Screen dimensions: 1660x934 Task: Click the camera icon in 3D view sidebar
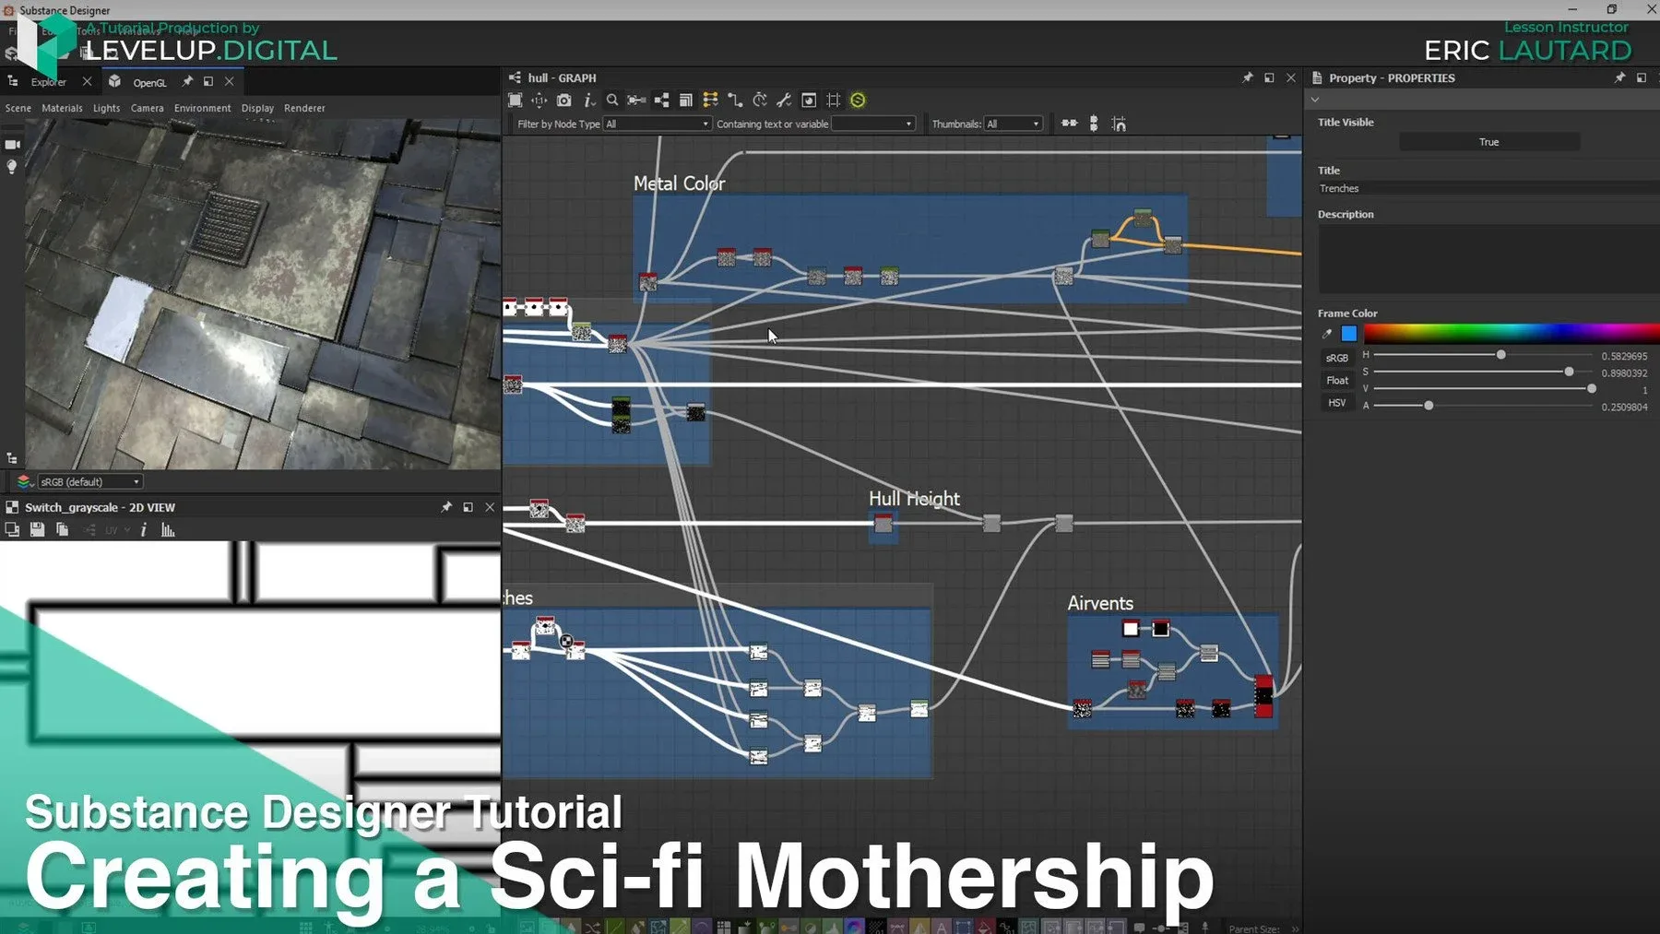click(x=12, y=145)
